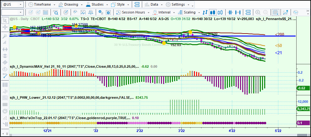
Task: Select the crosshair cursor tool
Action: click(x=5, y=27)
